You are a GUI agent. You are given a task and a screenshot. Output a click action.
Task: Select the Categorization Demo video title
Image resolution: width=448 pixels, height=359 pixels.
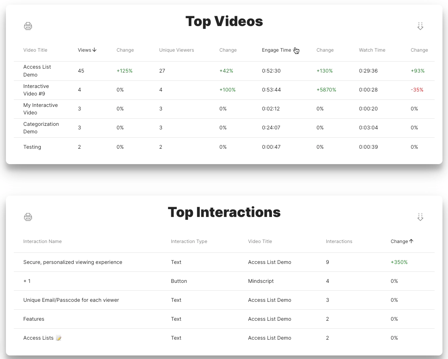click(41, 128)
